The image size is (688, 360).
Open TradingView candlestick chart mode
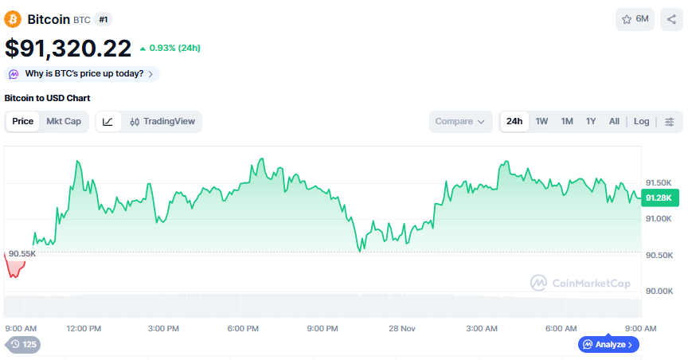coord(162,122)
